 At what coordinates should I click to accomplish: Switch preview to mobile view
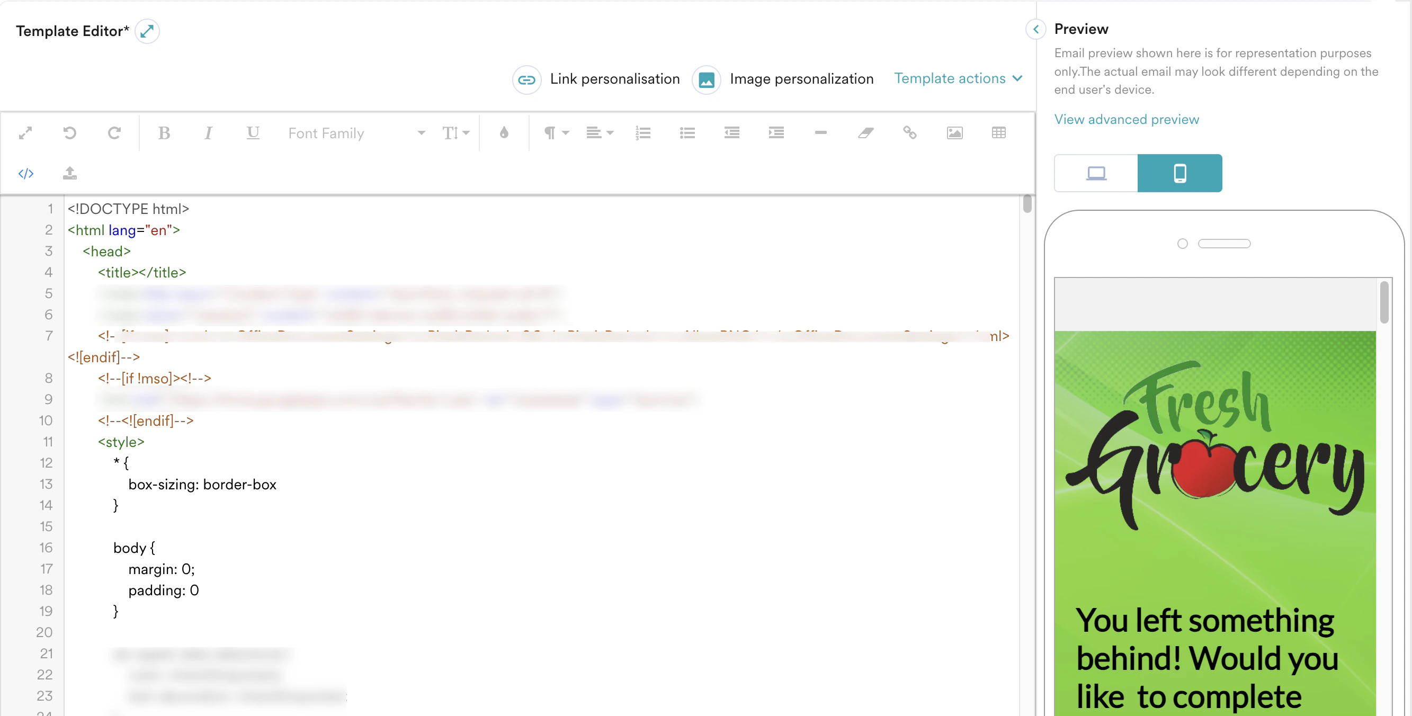click(1179, 173)
